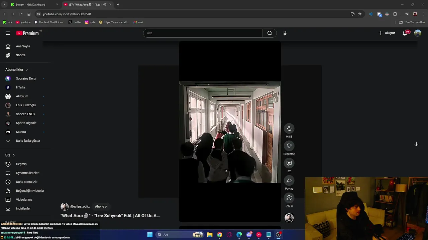Open the Windows Start menu
Screen dimensions: 428x240
pyautogui.click(x=150, y=235)
